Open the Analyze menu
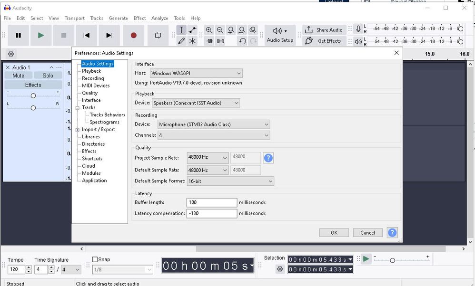Viewport: 475px width, 286px height. (159, 18)
